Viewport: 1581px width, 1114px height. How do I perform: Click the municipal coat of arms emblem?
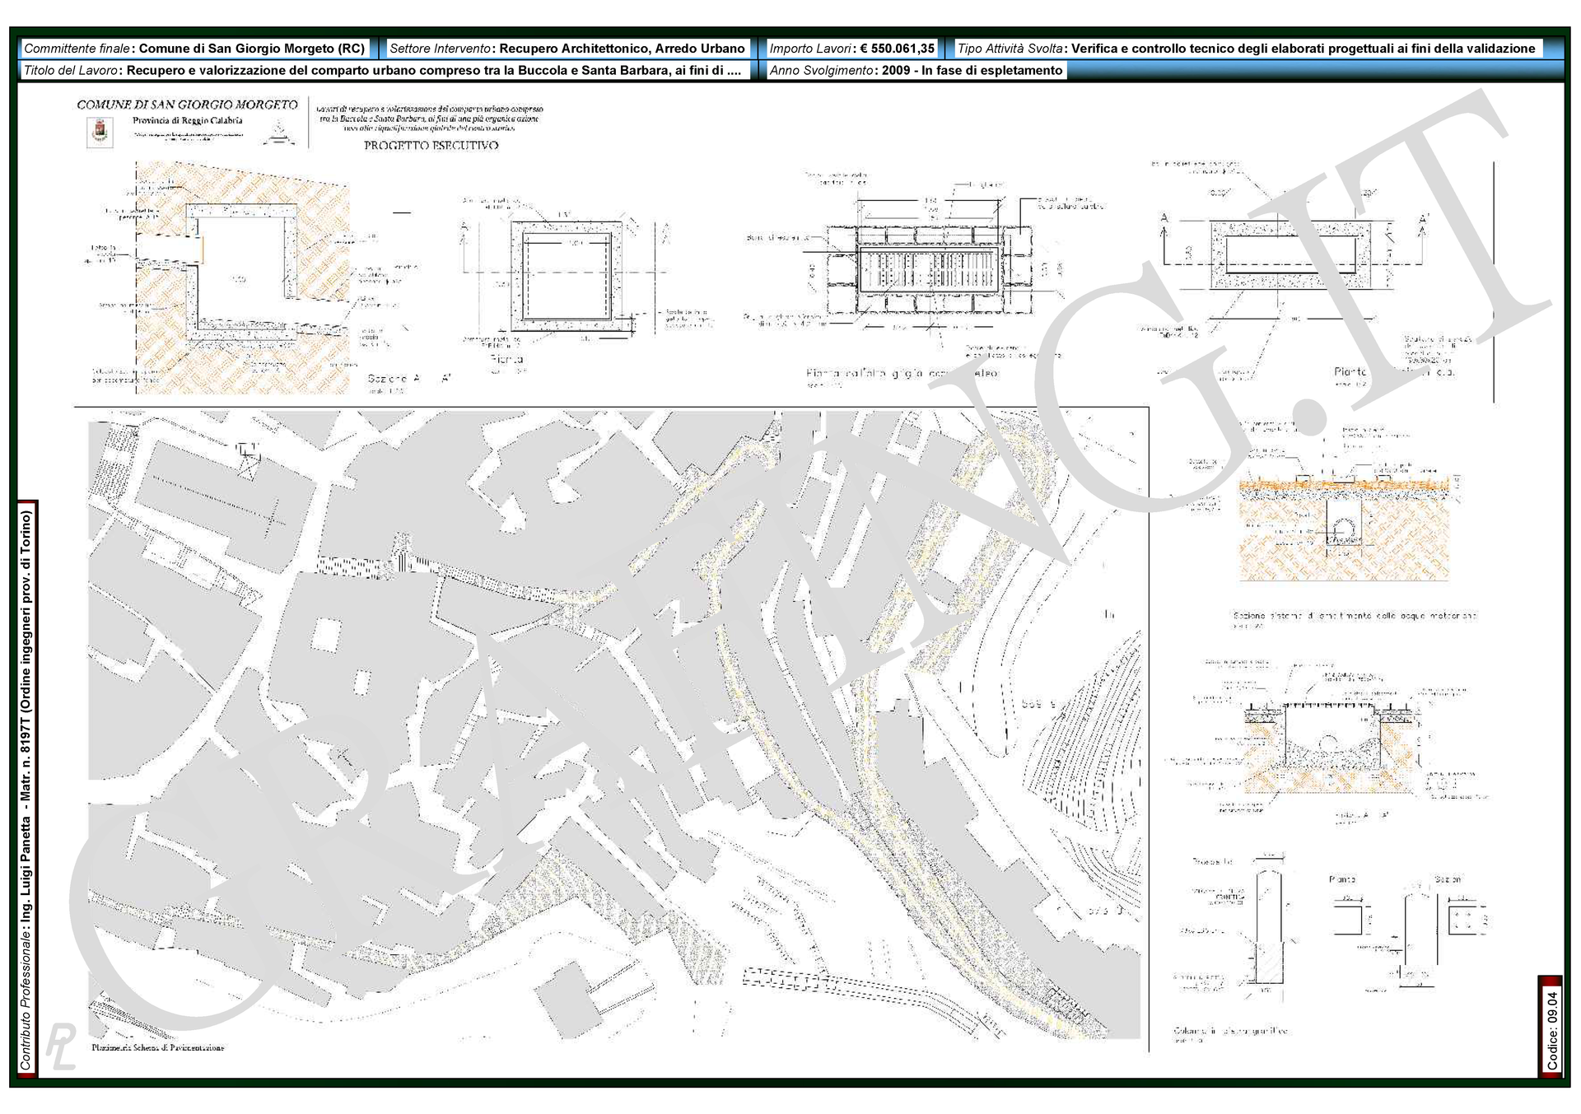[x=100, y=133]
